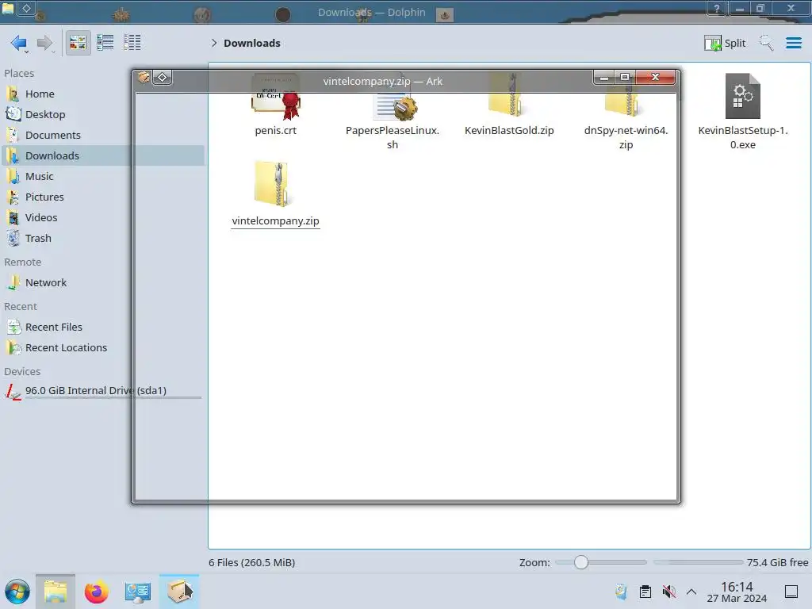Select 96.0 GiB Internal Drive (sda1)
Image resolution: width=812 pixels, height=609 pixels.
[x=102, y=391]
